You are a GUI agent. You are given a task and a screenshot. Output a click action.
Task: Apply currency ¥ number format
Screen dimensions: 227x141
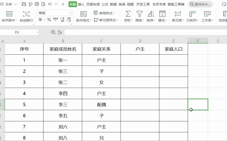click(40, 20)
